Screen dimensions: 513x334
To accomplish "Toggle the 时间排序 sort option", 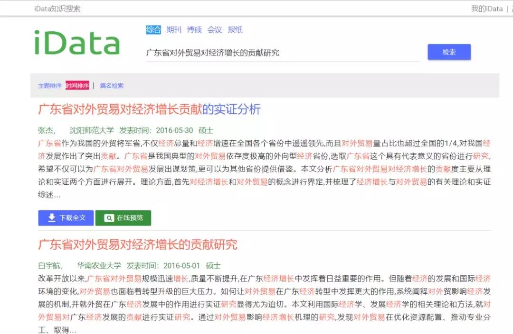I will pos(77,86).
